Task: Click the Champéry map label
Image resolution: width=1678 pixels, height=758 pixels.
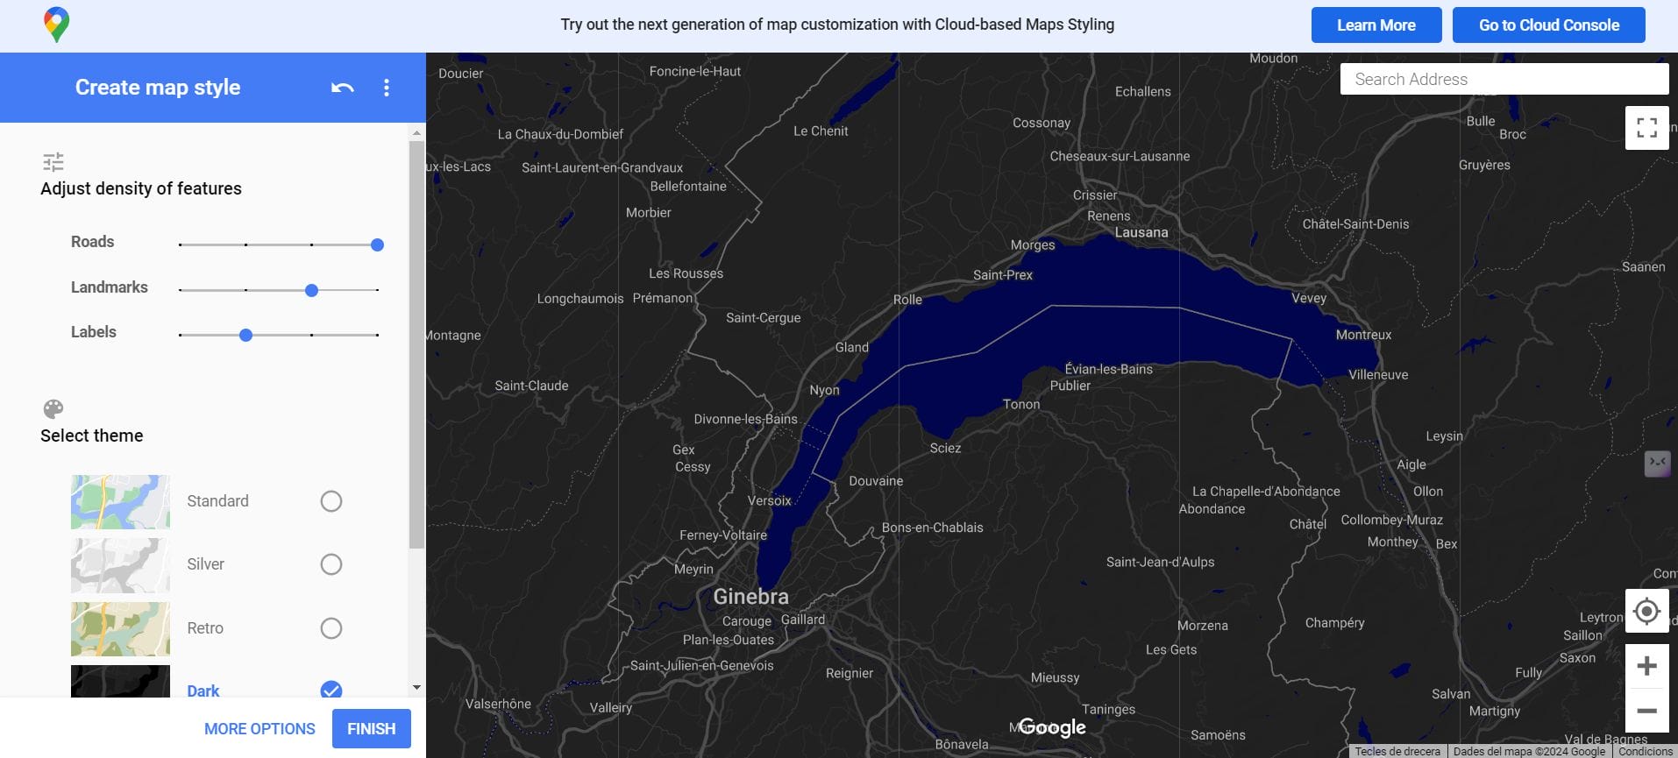Action: (1334, 623)
